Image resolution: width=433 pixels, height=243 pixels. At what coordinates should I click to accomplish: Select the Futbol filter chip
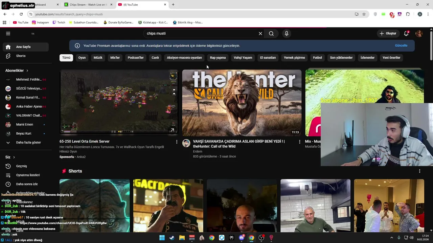tap(317, 58)
